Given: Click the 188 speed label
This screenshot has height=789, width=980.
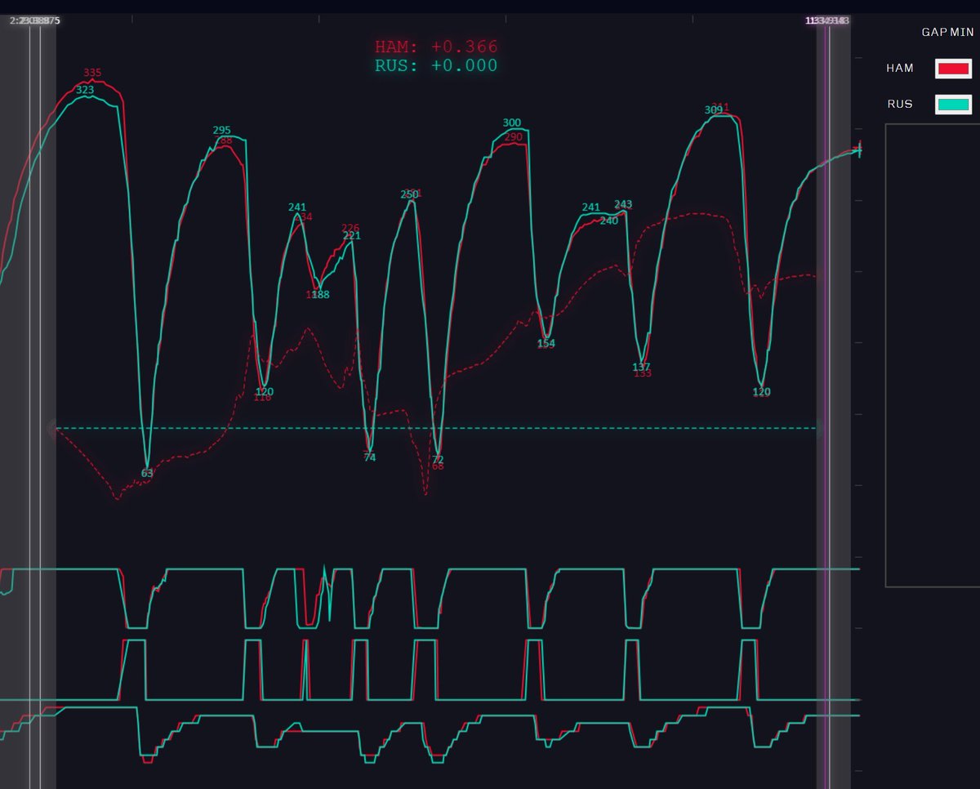Looking at the screenshot, I should pyautogui.click(x=321, y=295).
